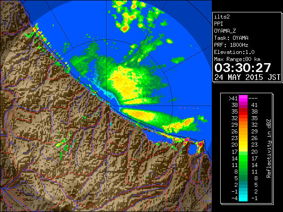Image resolution: width=283 pixels, height=212 pixels.
Task: Click the "OYAMA_Z" product name
Action: (x=225, y=31)
